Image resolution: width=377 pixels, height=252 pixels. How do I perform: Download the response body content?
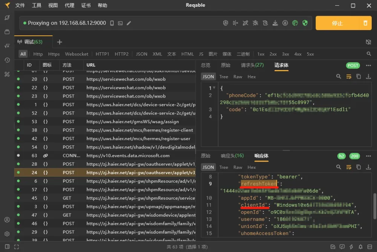click(368, 167)
